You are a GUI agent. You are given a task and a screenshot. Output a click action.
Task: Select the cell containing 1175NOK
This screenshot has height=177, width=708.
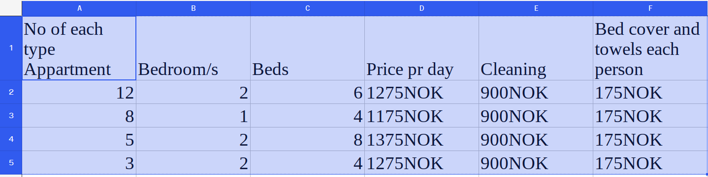tap(421, 116)
